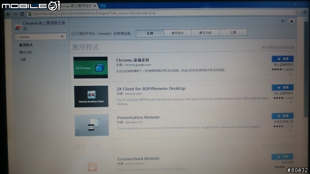310x174 pixels.
Task: Close the Chrome Web Store browser tab
Action: [95, 6]
